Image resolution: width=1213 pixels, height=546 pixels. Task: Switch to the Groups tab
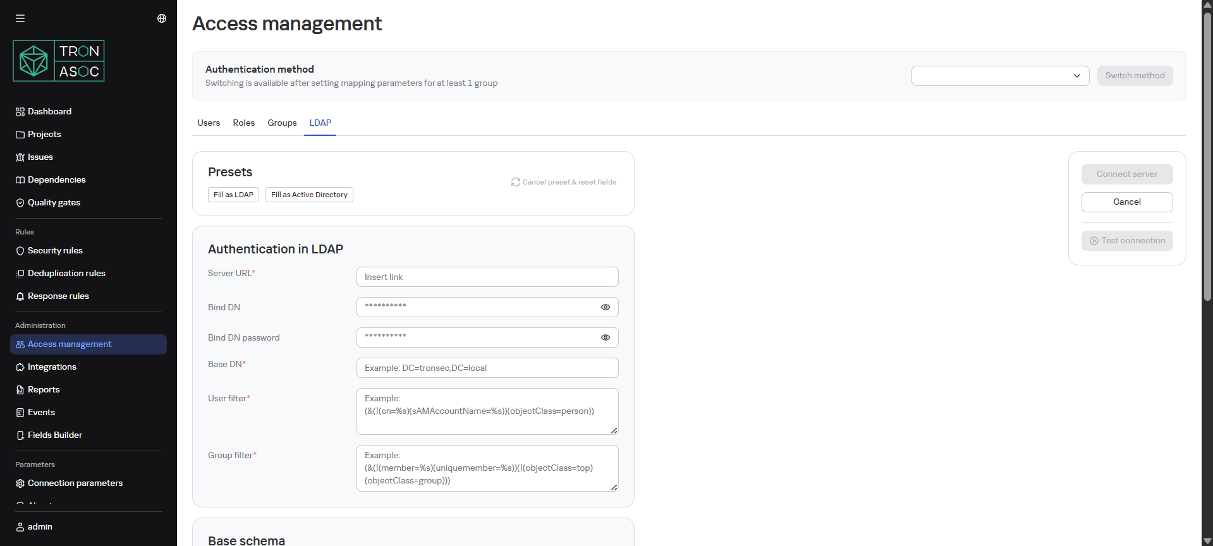click(x=282, y=123)
